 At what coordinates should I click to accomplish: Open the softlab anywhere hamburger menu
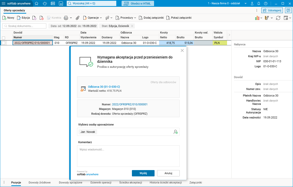(3, 3)
